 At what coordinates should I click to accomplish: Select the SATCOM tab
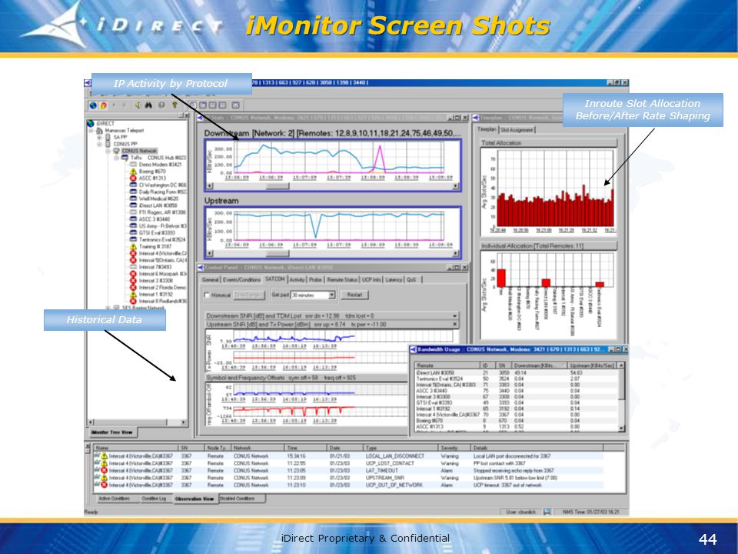tap(275, 279)
